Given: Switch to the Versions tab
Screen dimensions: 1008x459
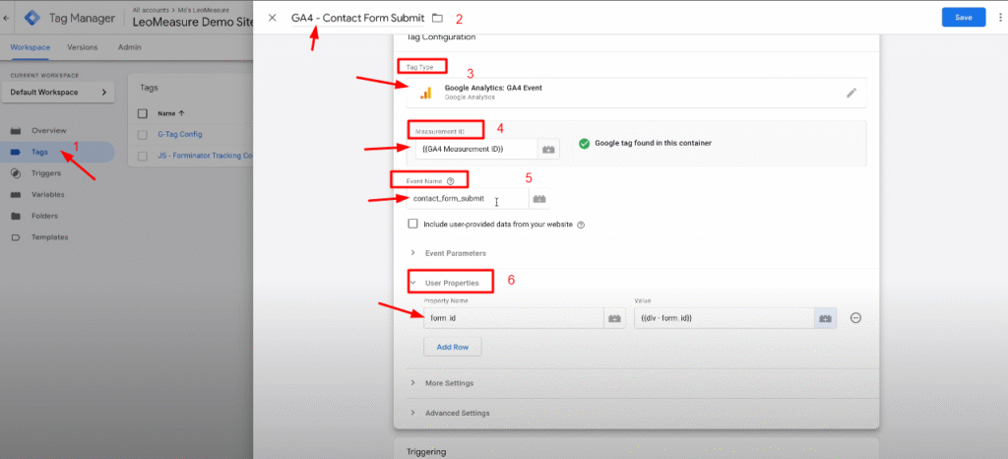Looking at the screenshot, I should 83,47.
